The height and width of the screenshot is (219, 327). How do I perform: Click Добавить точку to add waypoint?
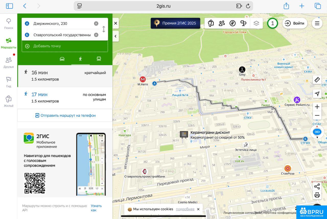[x=65, y=46]
